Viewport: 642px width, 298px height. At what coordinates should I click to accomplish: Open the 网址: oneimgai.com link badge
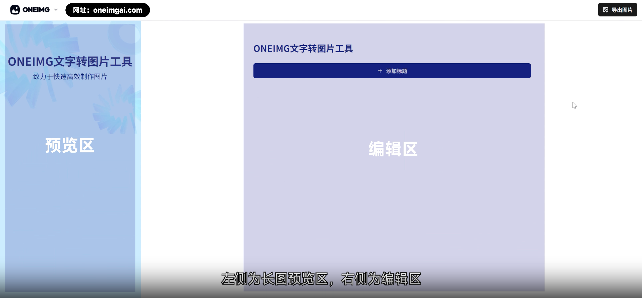pyautogui.click(x=108, y=10)
